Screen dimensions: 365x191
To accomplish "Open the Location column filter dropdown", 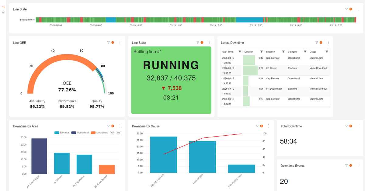I will click(x=283, y=51).
